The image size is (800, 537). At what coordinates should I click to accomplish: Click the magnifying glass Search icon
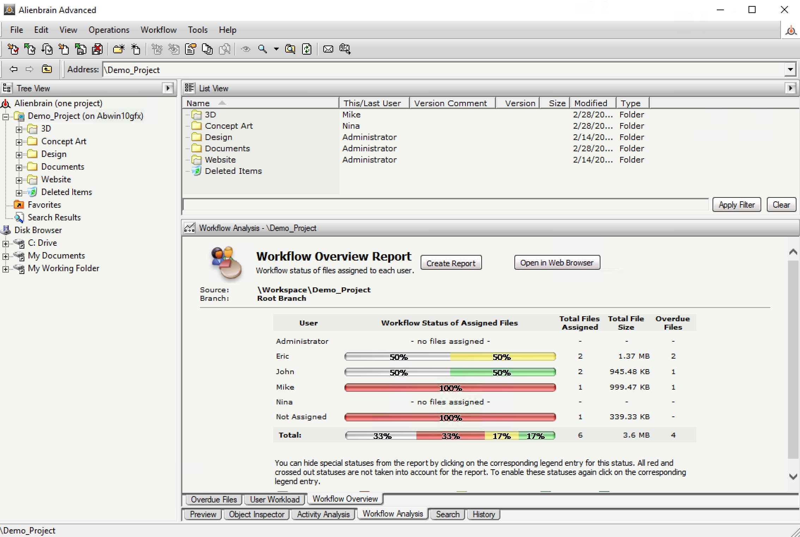[262, 49]
